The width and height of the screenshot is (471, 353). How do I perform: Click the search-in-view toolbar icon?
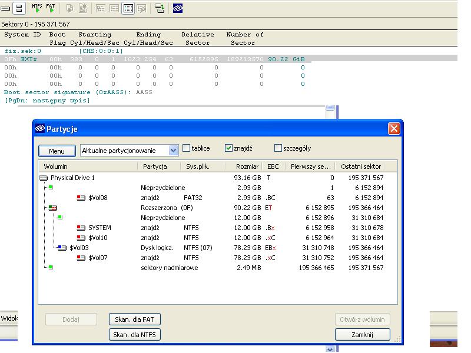point(141,8)
